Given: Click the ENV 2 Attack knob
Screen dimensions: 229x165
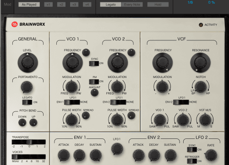Looking at the screenshot, I should coord(138,155).
